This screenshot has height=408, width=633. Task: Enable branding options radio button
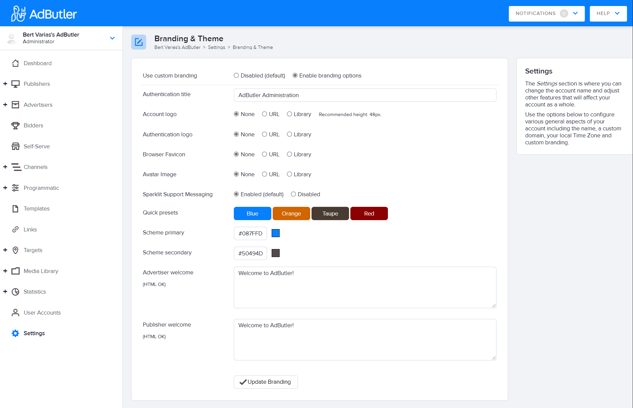tap(295, 75)
